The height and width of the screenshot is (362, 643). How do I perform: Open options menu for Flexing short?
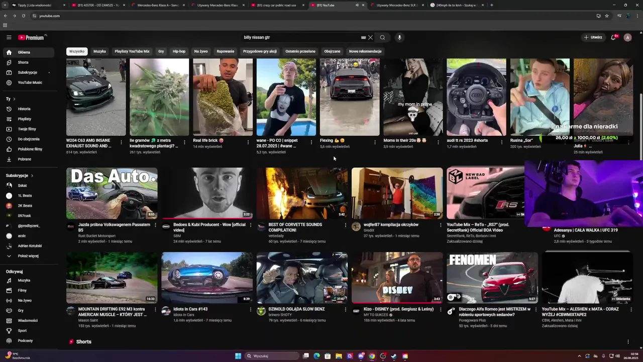click(x=375, y=142)
